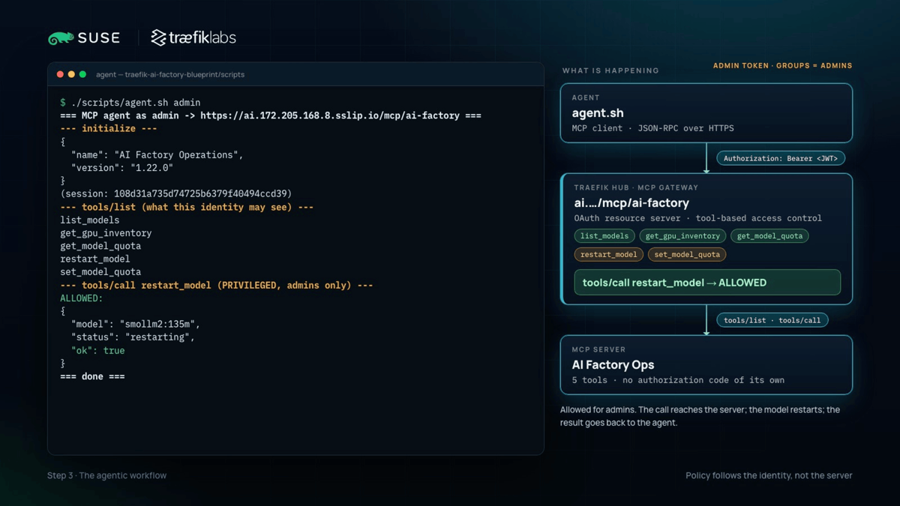900x506 pixels.
Task: Click 'MCP client · JSON-RPC over HTTPS' text
Action: click(652, 128)
